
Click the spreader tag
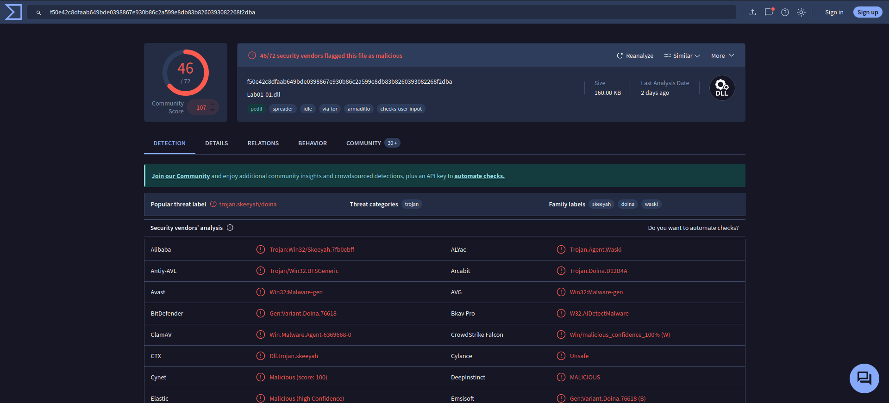282,109
